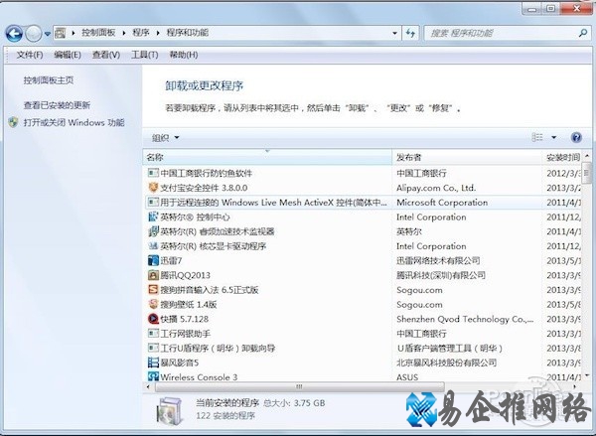This screenshot has width=596, height=436.
Task: Click the shield icon beside Windows 功能 link
Action: coord(14,122)
